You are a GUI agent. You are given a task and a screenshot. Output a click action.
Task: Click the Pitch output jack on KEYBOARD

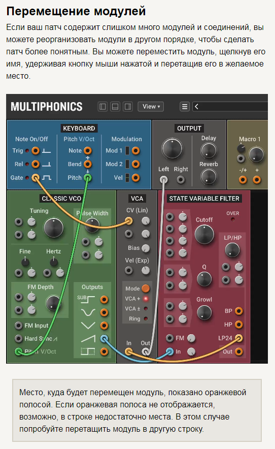point(88,178)
